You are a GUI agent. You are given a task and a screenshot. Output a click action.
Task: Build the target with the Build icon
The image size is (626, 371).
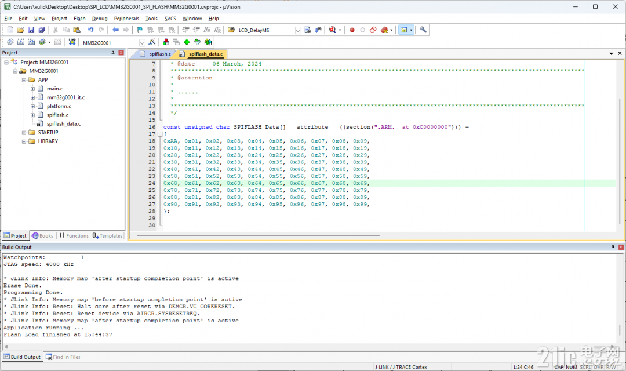coord(21,42)
